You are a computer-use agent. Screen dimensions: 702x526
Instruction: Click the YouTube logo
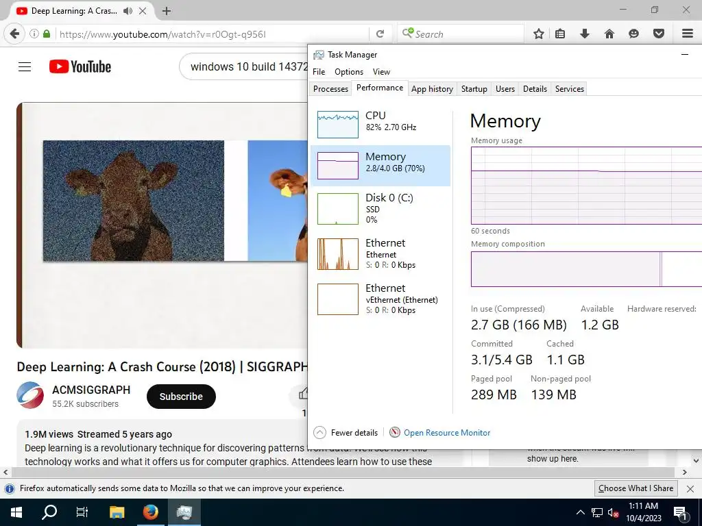[80, 66]
